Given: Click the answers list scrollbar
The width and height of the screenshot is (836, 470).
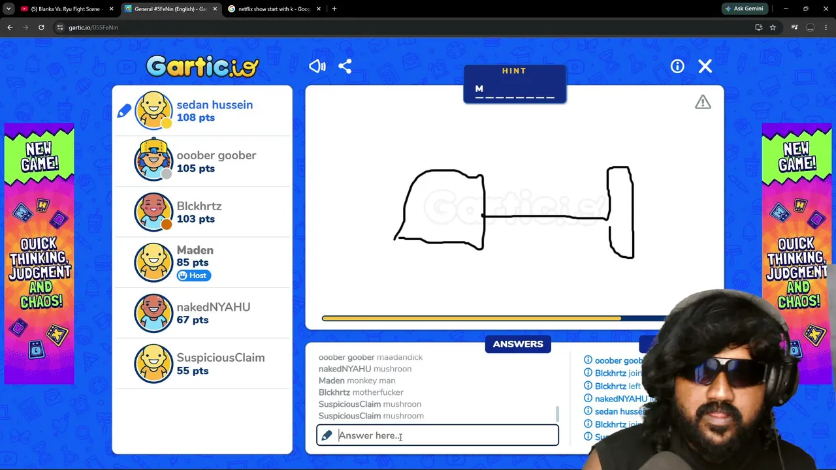Looking at the screenshot, I should pyautogui.click(x=557, y=413).
